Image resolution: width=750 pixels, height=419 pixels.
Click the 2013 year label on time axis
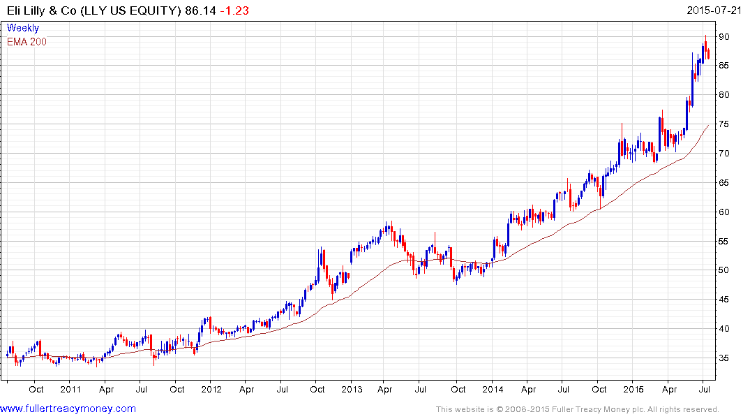coord(352,389)
